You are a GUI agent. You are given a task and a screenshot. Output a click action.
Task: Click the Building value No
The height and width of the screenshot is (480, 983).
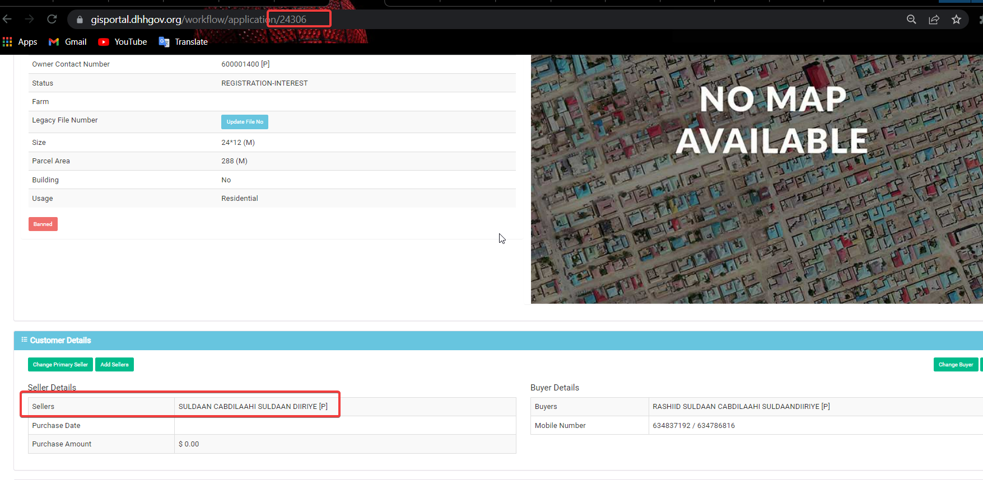[226, 180]
